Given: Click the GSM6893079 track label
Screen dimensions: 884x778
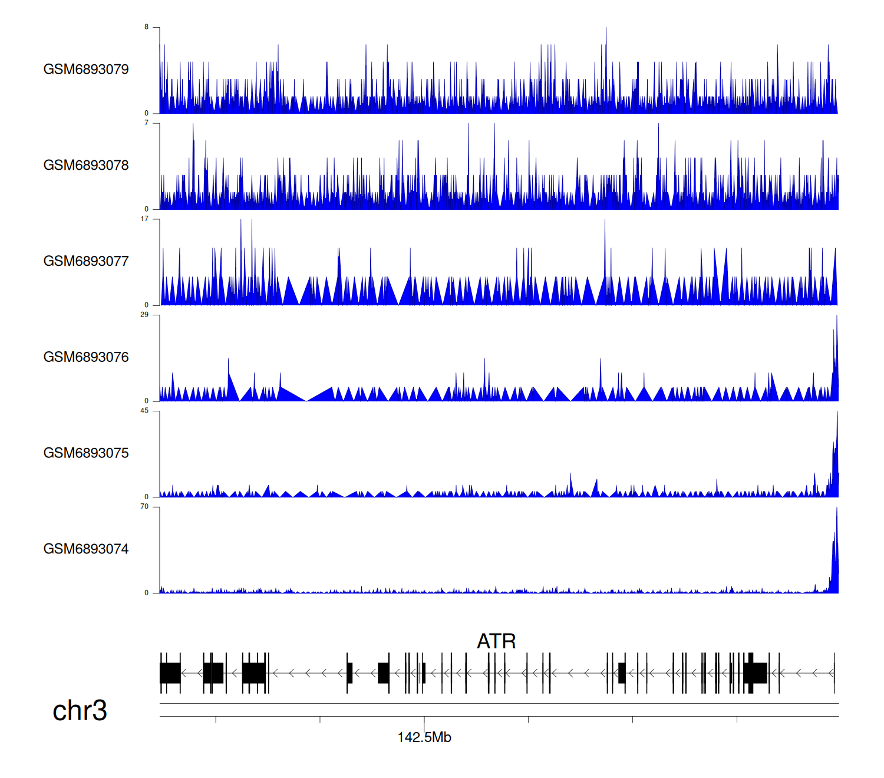Looking at the screenshot, I should point(86,70).
